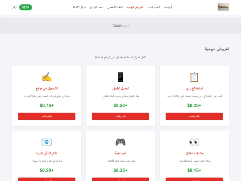Screen dimensions: 241x181
Task: Open مركز الإحالة referral center
Action: point(79,7)
